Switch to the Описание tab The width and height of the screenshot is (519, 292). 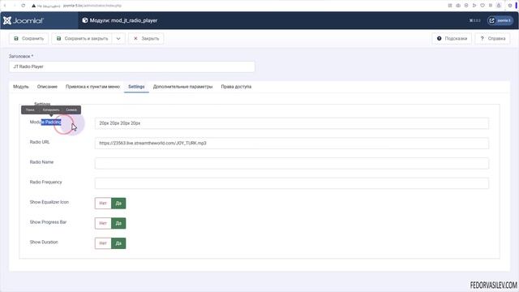pyautogui.click(x=47, y=87)
